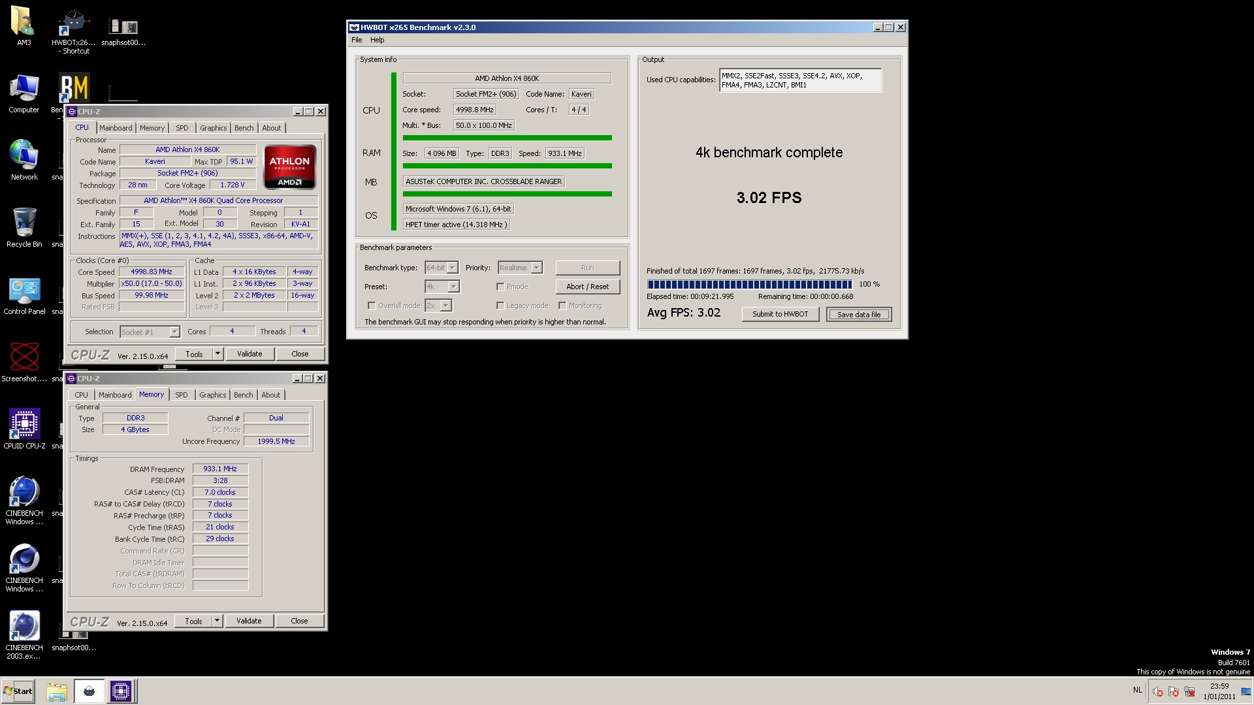The image size is (1254, 705).
Task: Click the show desktop tray icon
Action: [1246, 691]
